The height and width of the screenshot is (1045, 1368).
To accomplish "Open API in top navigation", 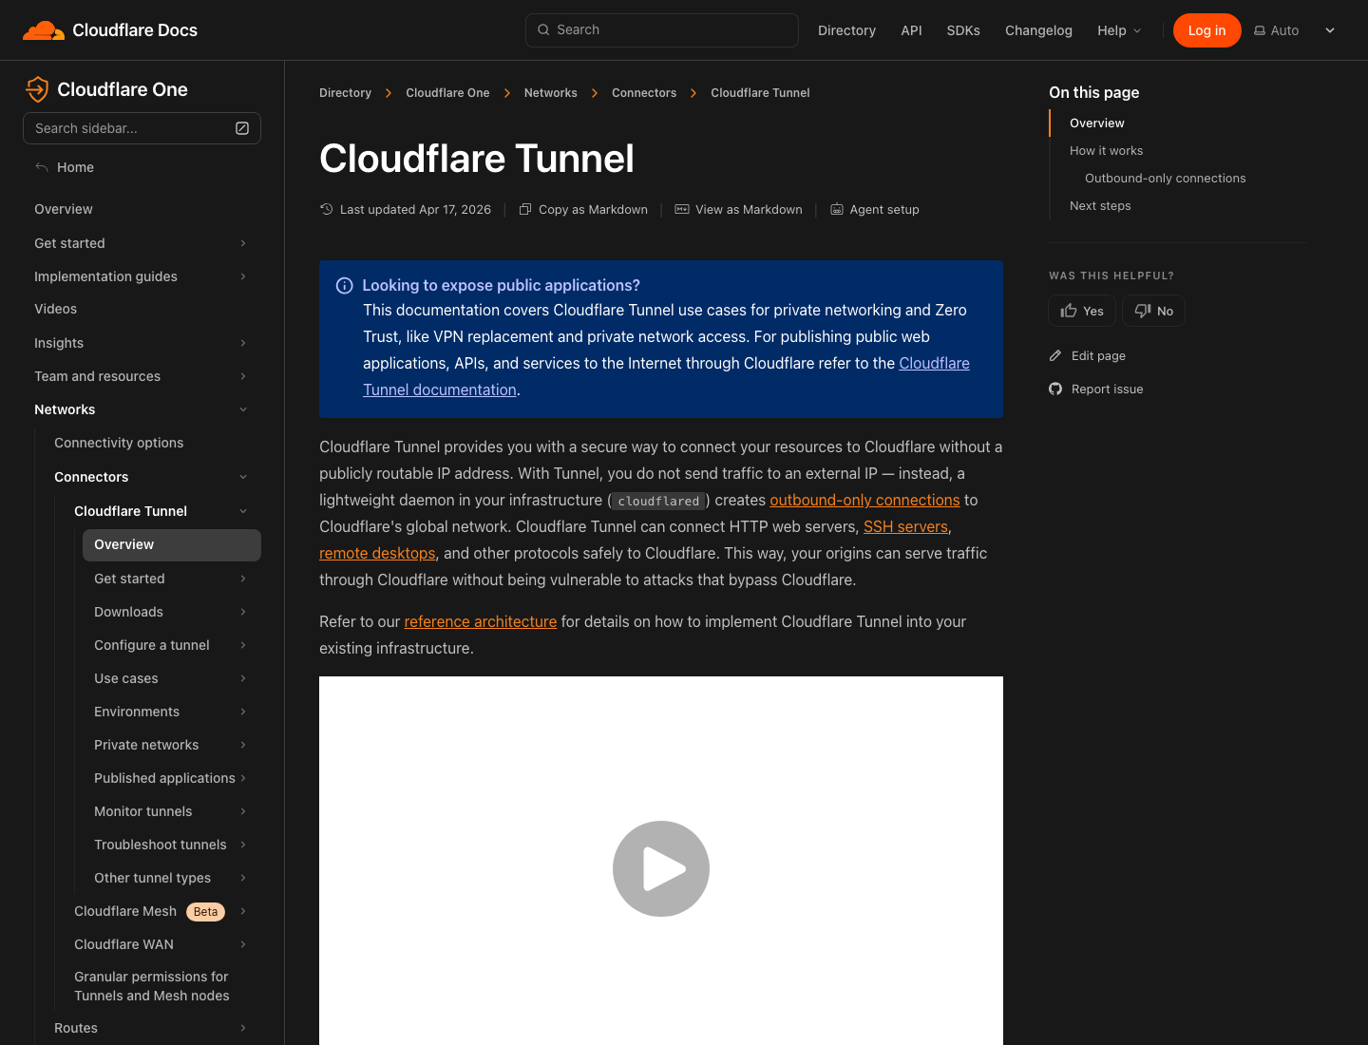I will click(911, 30).
